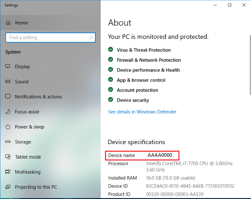Open Multitasking settings
The height and width of the screenshot is (199, 251).
click(50, 172)
